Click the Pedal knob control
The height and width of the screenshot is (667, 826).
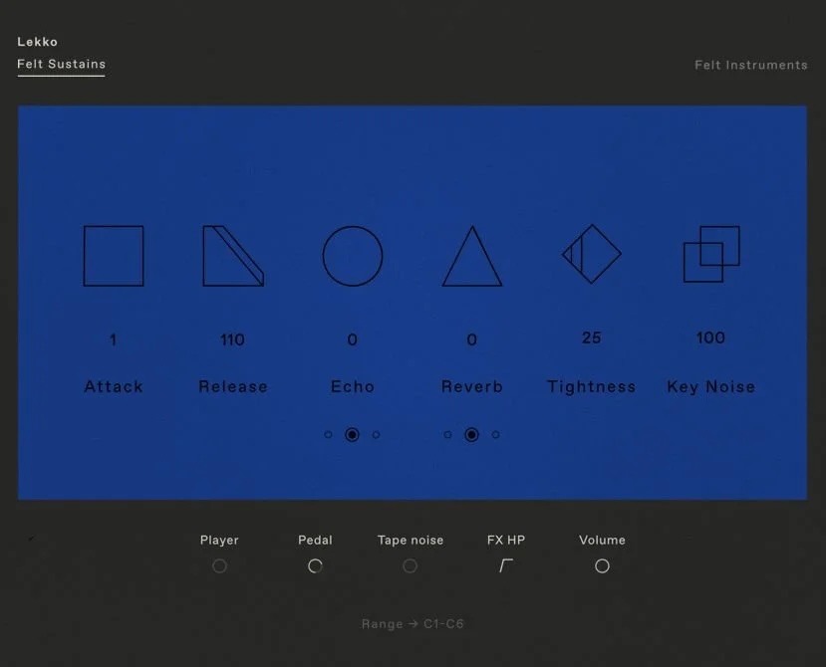315,565
